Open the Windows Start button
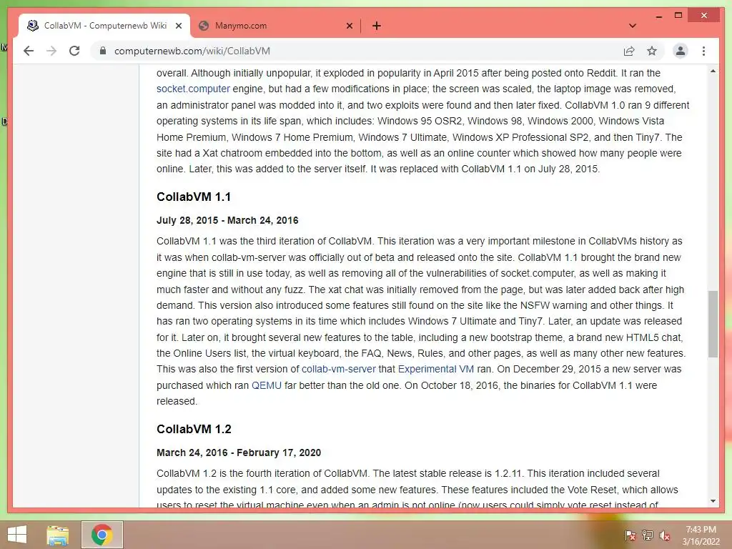This screenshot has height=549, width=732. [17, 535]
